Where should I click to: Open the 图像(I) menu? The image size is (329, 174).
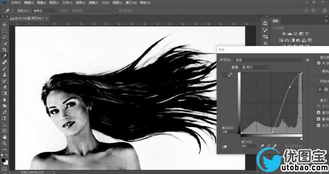[x=42, y=3]
